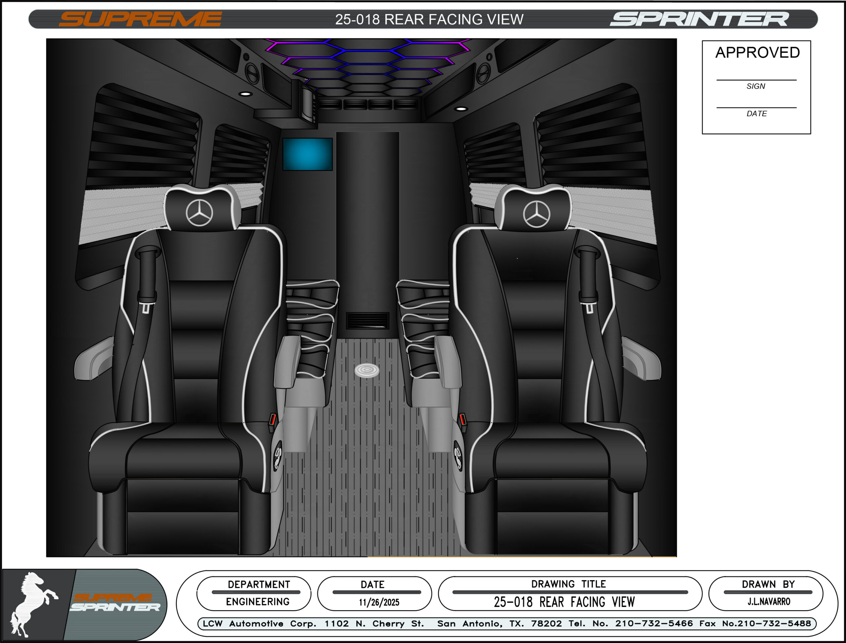The image size is (846, 643).
Task: Click the APPROVED heading
Action: coord(757,53)
